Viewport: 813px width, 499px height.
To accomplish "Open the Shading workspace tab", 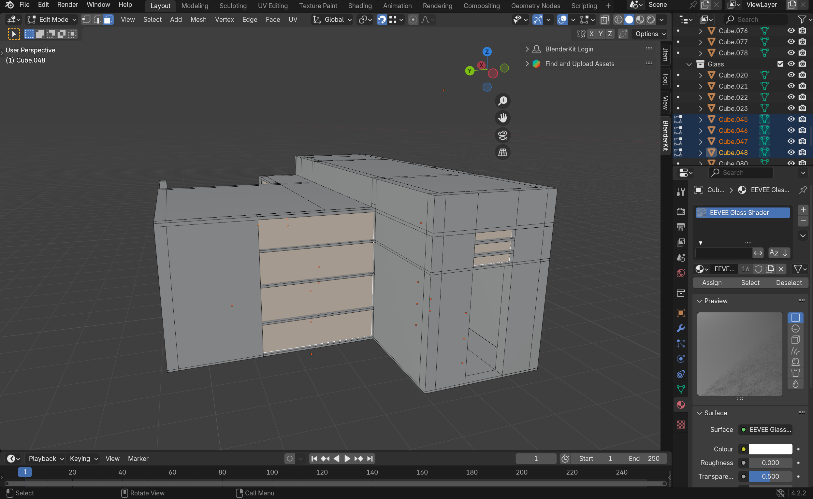I will click(x=360, y=6).
